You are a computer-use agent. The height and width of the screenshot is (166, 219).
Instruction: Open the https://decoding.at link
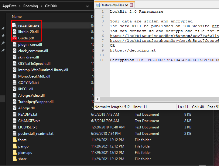(133, 50)
